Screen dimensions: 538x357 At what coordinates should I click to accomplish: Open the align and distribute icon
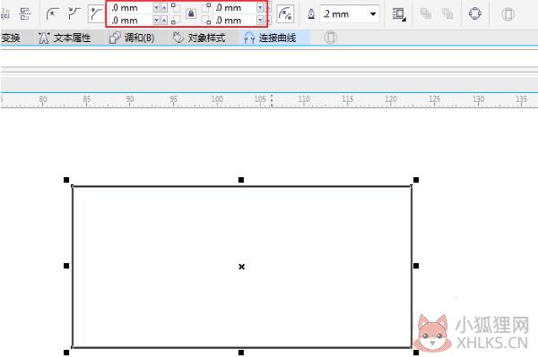[25, 14]
